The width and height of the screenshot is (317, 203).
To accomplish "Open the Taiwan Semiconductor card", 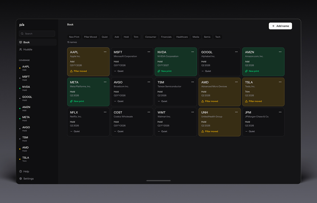I will click(176, 92).
